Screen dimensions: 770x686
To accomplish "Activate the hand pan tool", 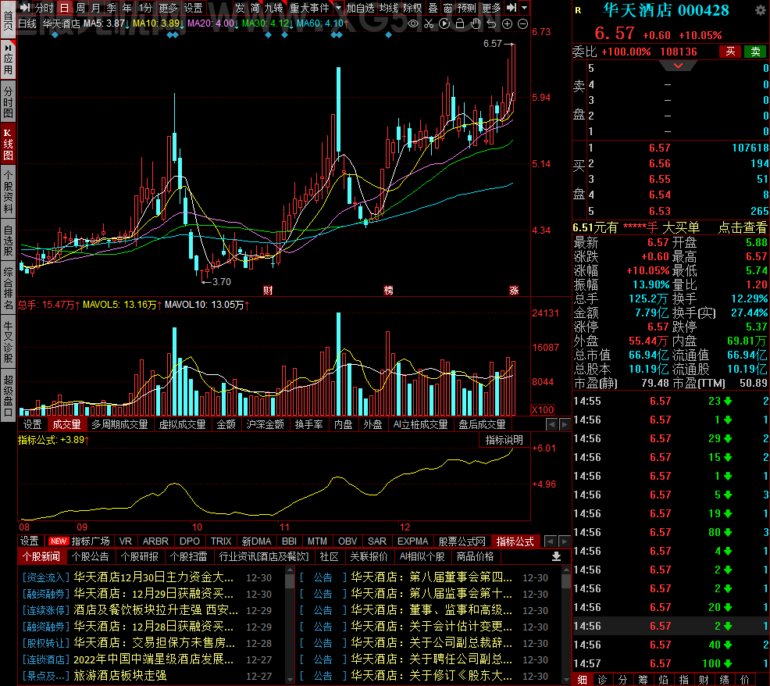I will click(x=476, y=23).
